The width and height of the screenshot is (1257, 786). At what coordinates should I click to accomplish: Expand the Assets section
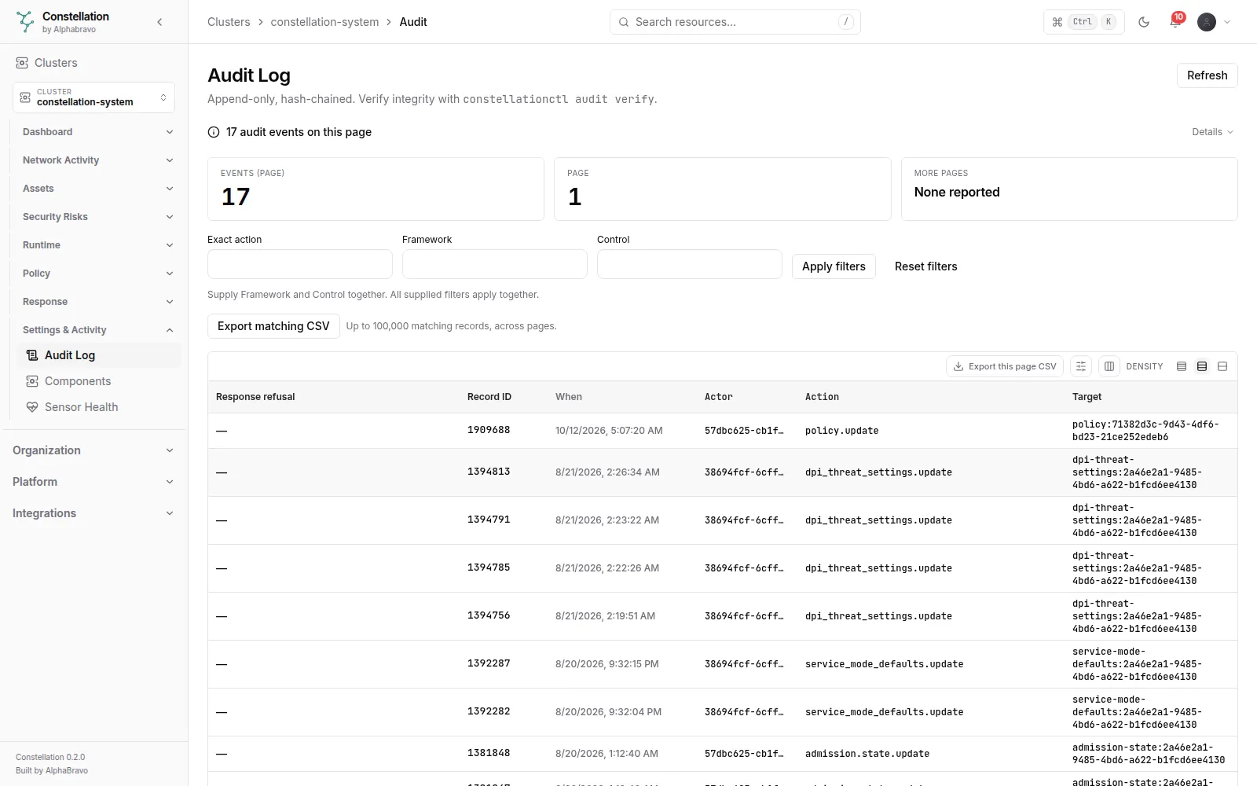tap(97, 189)
